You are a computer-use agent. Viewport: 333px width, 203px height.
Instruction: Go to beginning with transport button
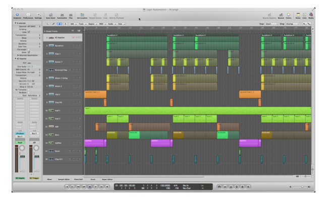[67, 187]
